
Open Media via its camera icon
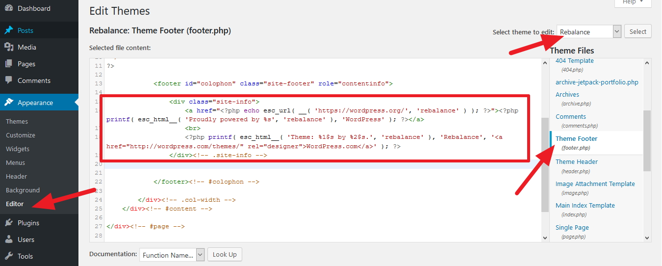tap(9, 47)
